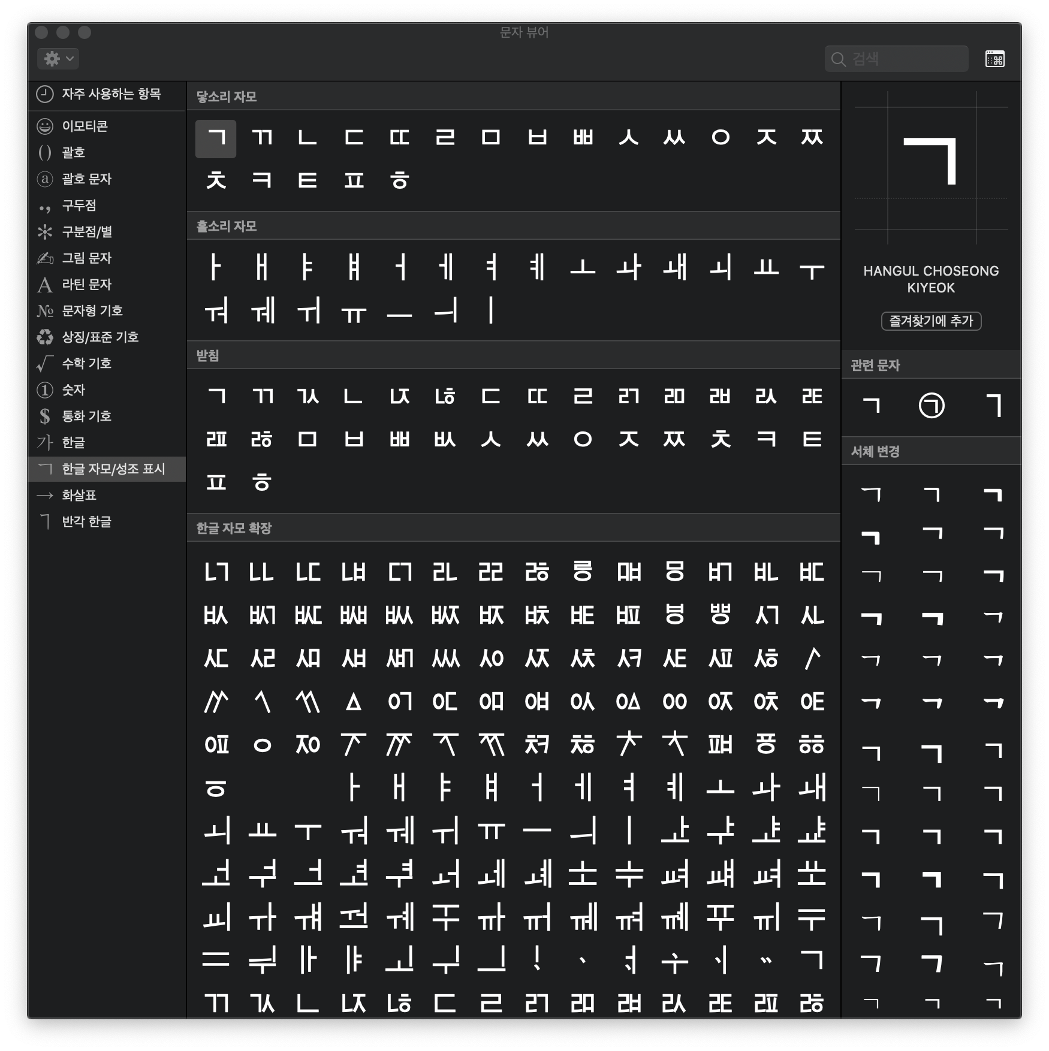Viewport: 1049px width, 1051px height.
Task: Select the 상징/표준 기호 category
Action: click(x=107, y=337)
